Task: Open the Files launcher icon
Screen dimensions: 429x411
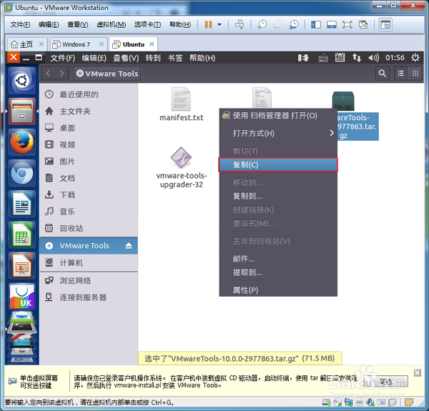Action: pos(22,112)
